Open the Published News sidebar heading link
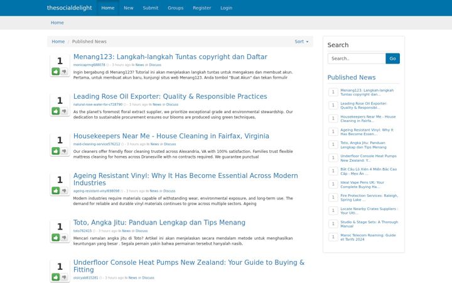This screenshot has height=283, width=452. tap(352, 77)
